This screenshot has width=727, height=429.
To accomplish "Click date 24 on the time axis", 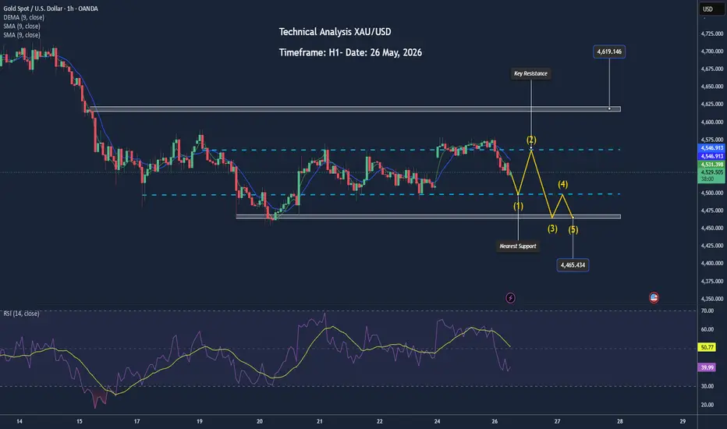I will pos(438,421).
